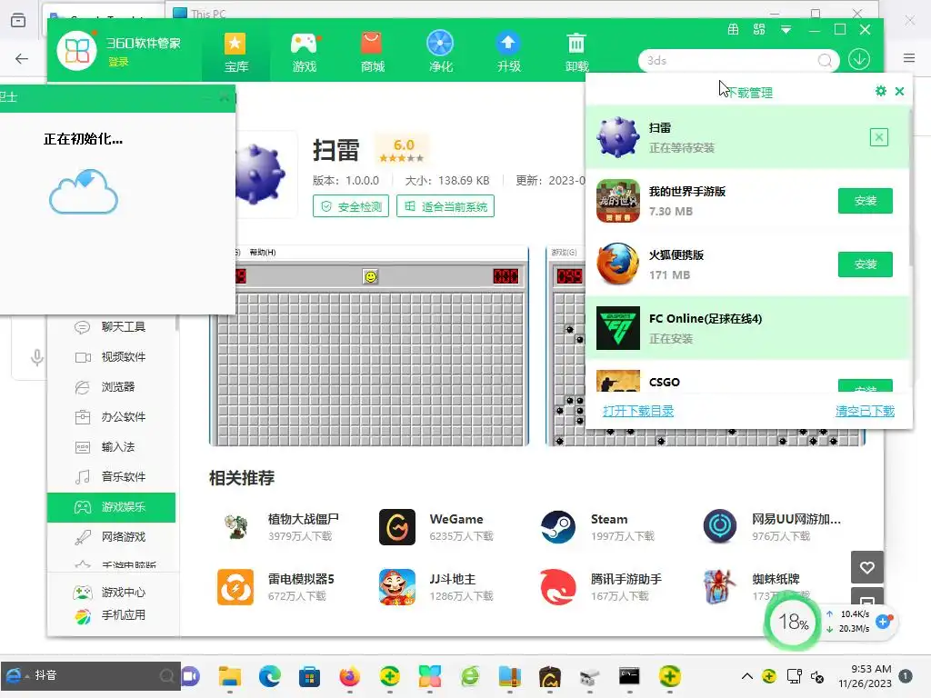Click the 360软件管家 logo icon
Screen dimensions: 931x698
76,51
